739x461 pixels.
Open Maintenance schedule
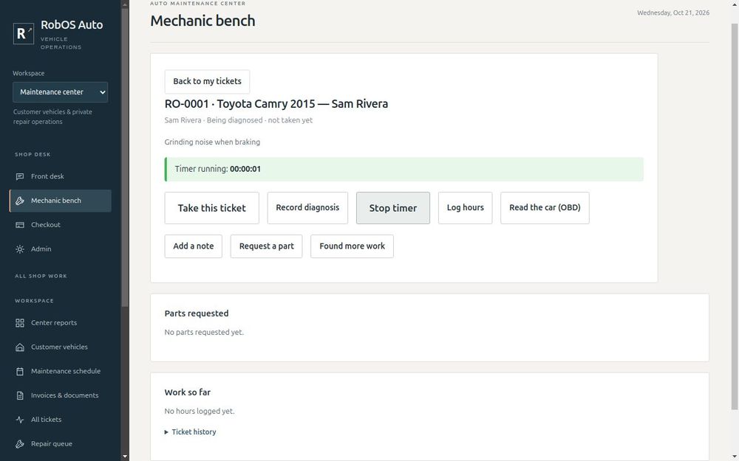pos(61,371)
